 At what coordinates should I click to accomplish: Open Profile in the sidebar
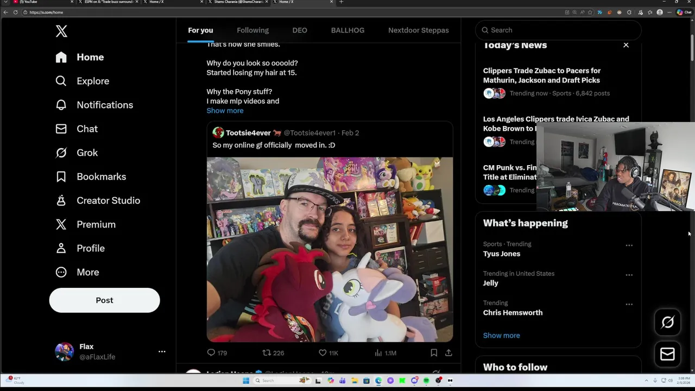click(80, 248)
